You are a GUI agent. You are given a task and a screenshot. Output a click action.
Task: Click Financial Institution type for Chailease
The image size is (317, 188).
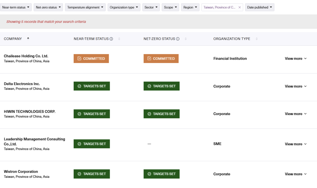(x=230, y=58)
